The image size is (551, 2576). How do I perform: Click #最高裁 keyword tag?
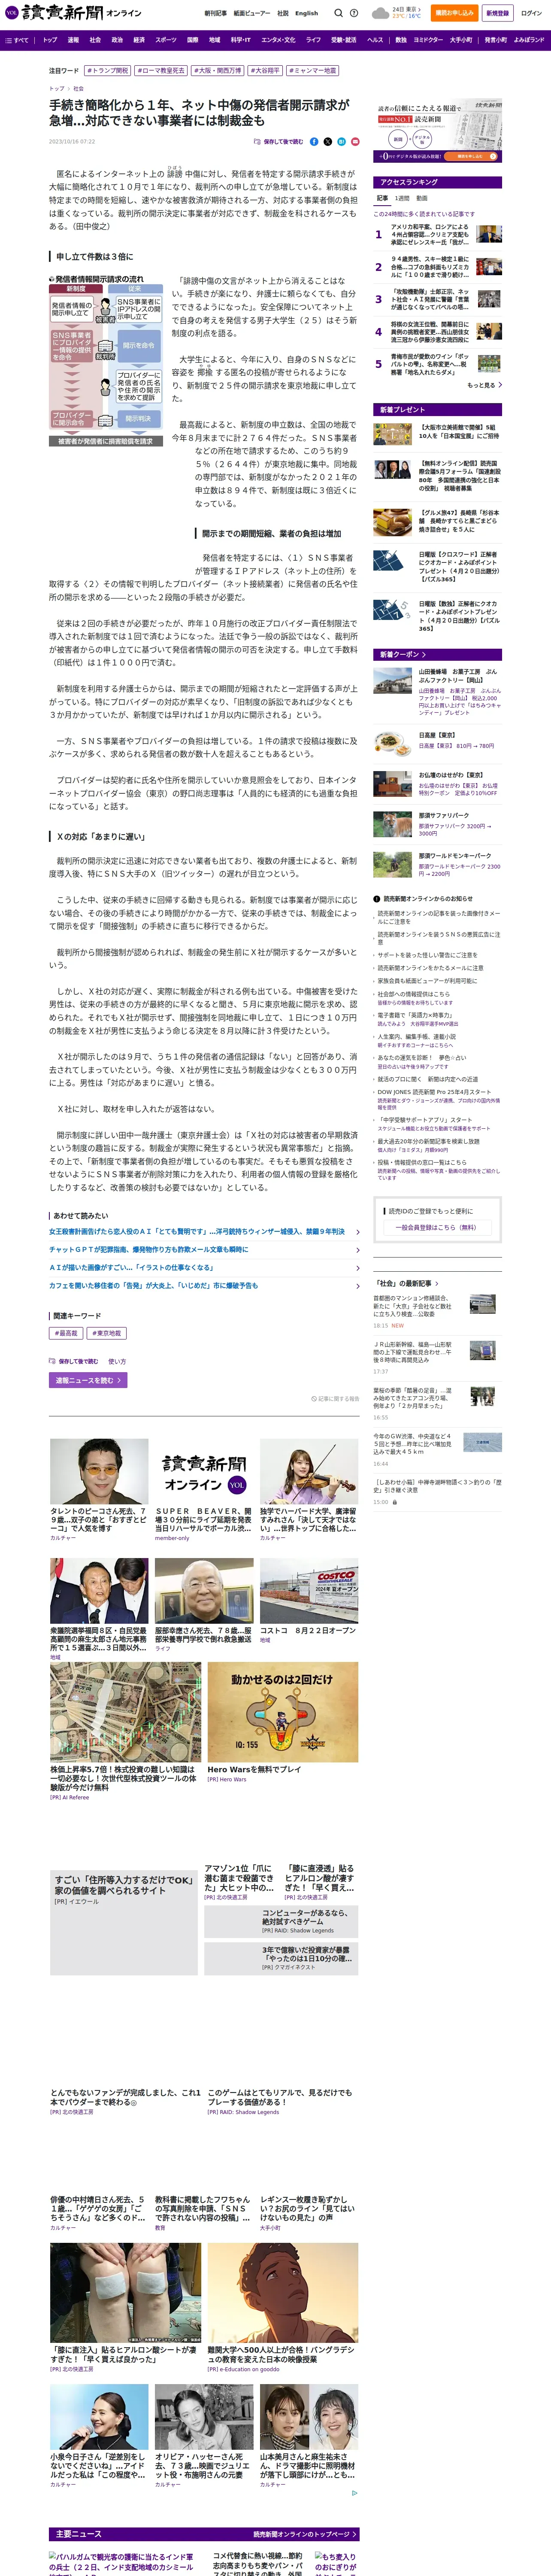pyautogui.click(x=67, y=1333)
